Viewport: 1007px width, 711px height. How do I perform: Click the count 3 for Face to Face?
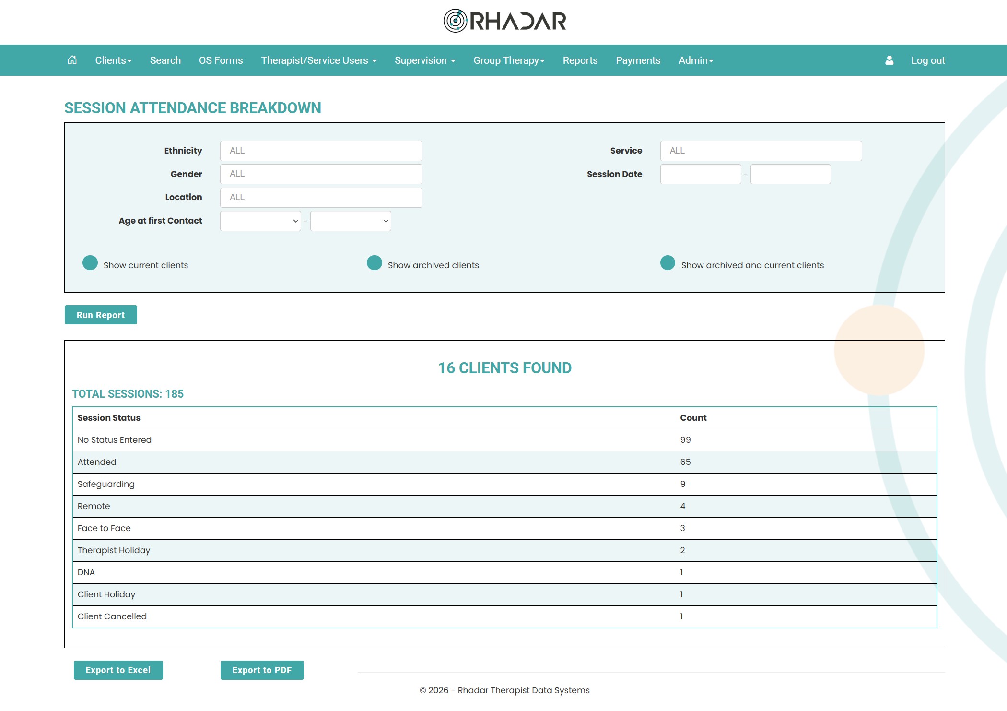click(x=683, y=528)
